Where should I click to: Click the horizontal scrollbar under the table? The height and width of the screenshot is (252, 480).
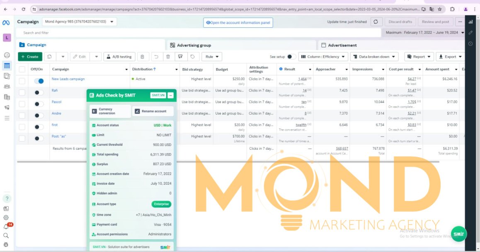[x=228, y=161]
